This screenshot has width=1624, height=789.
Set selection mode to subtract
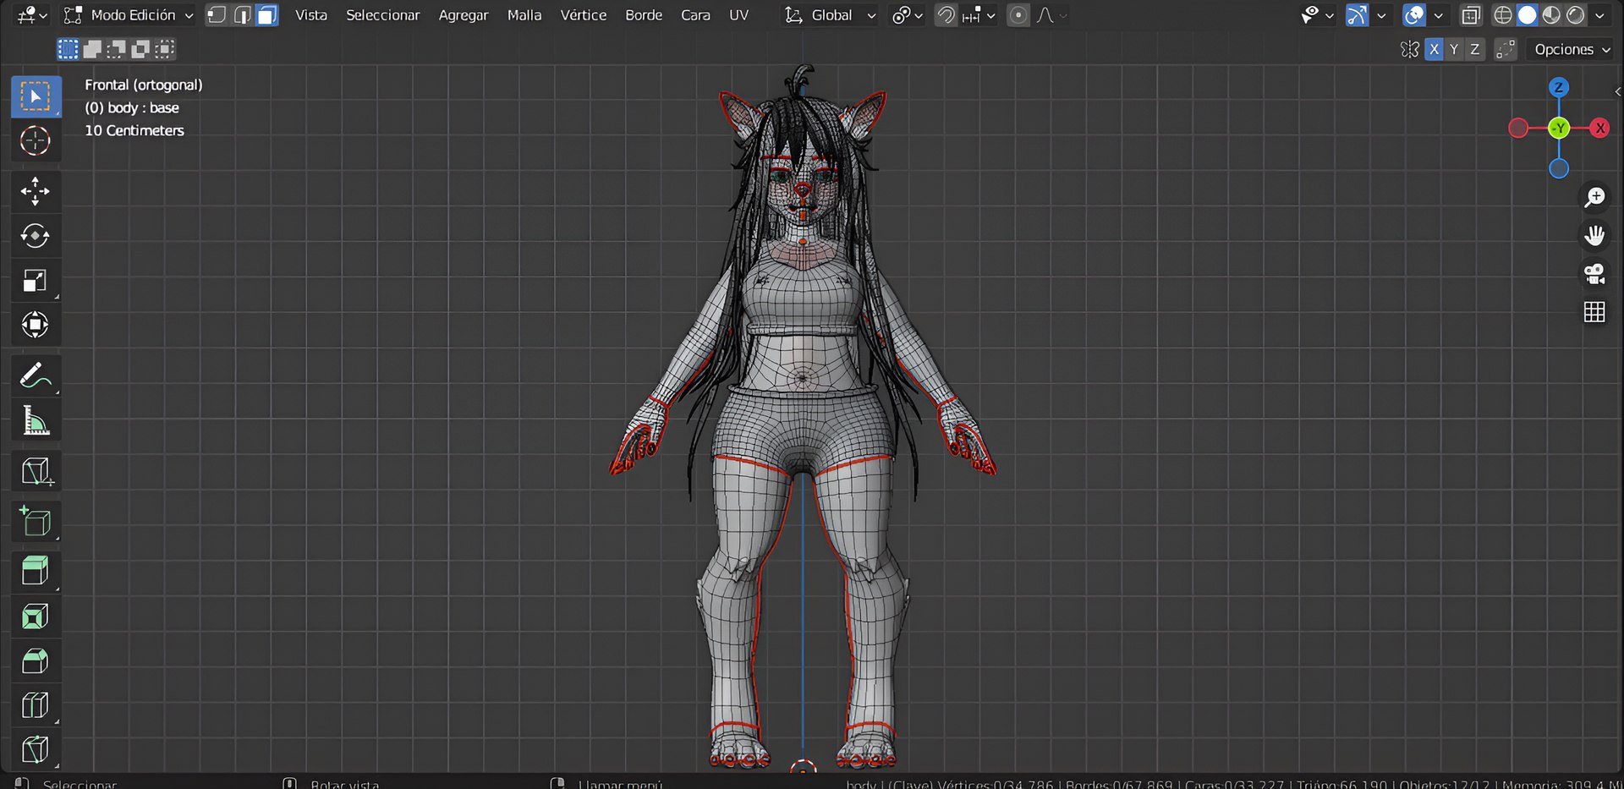(116, 49)
